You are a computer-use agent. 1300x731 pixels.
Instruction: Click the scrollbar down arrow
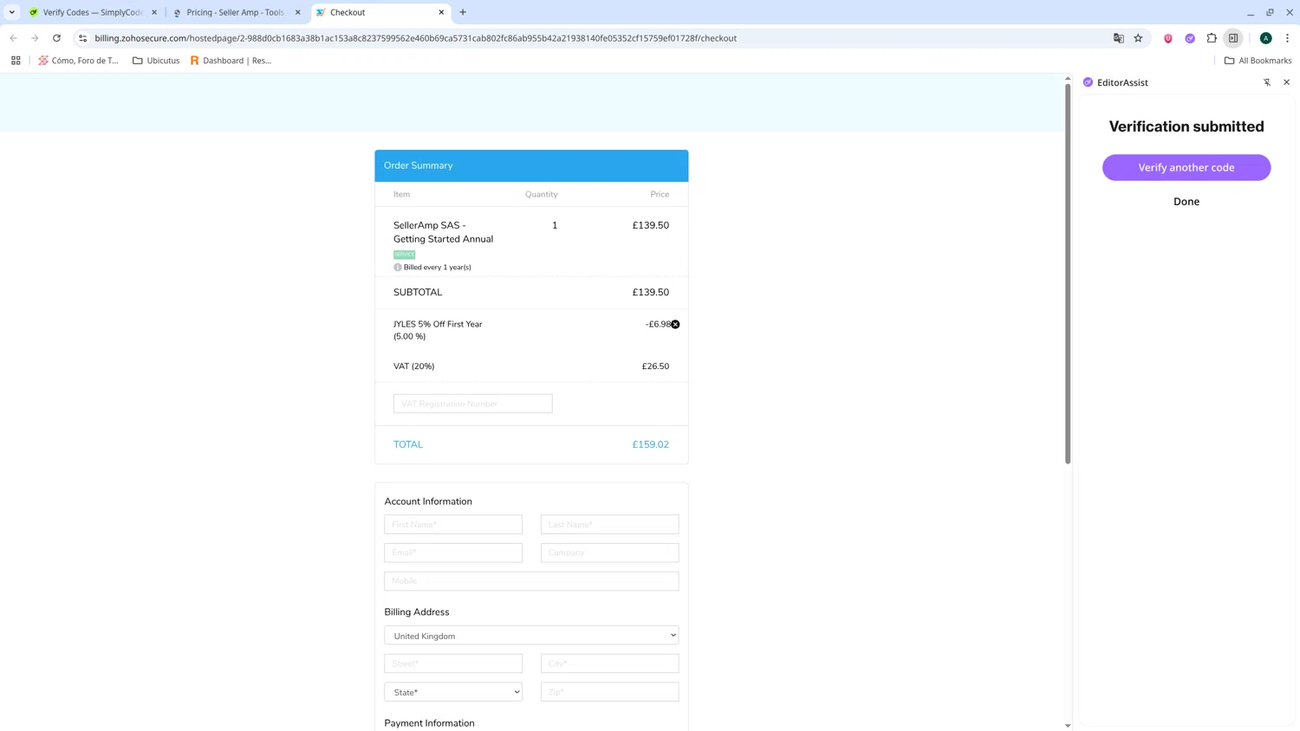pos(1068,726)
